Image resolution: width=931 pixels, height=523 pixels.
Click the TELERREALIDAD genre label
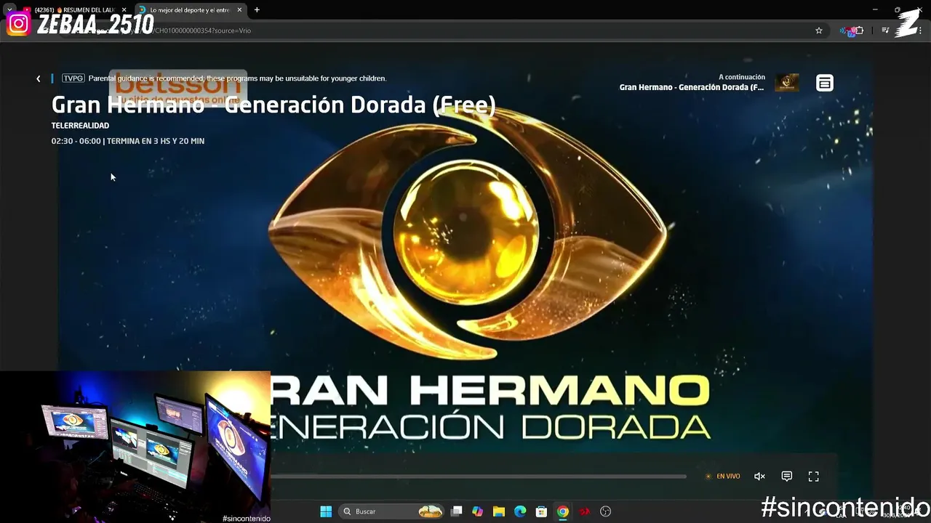coord(80,126)
